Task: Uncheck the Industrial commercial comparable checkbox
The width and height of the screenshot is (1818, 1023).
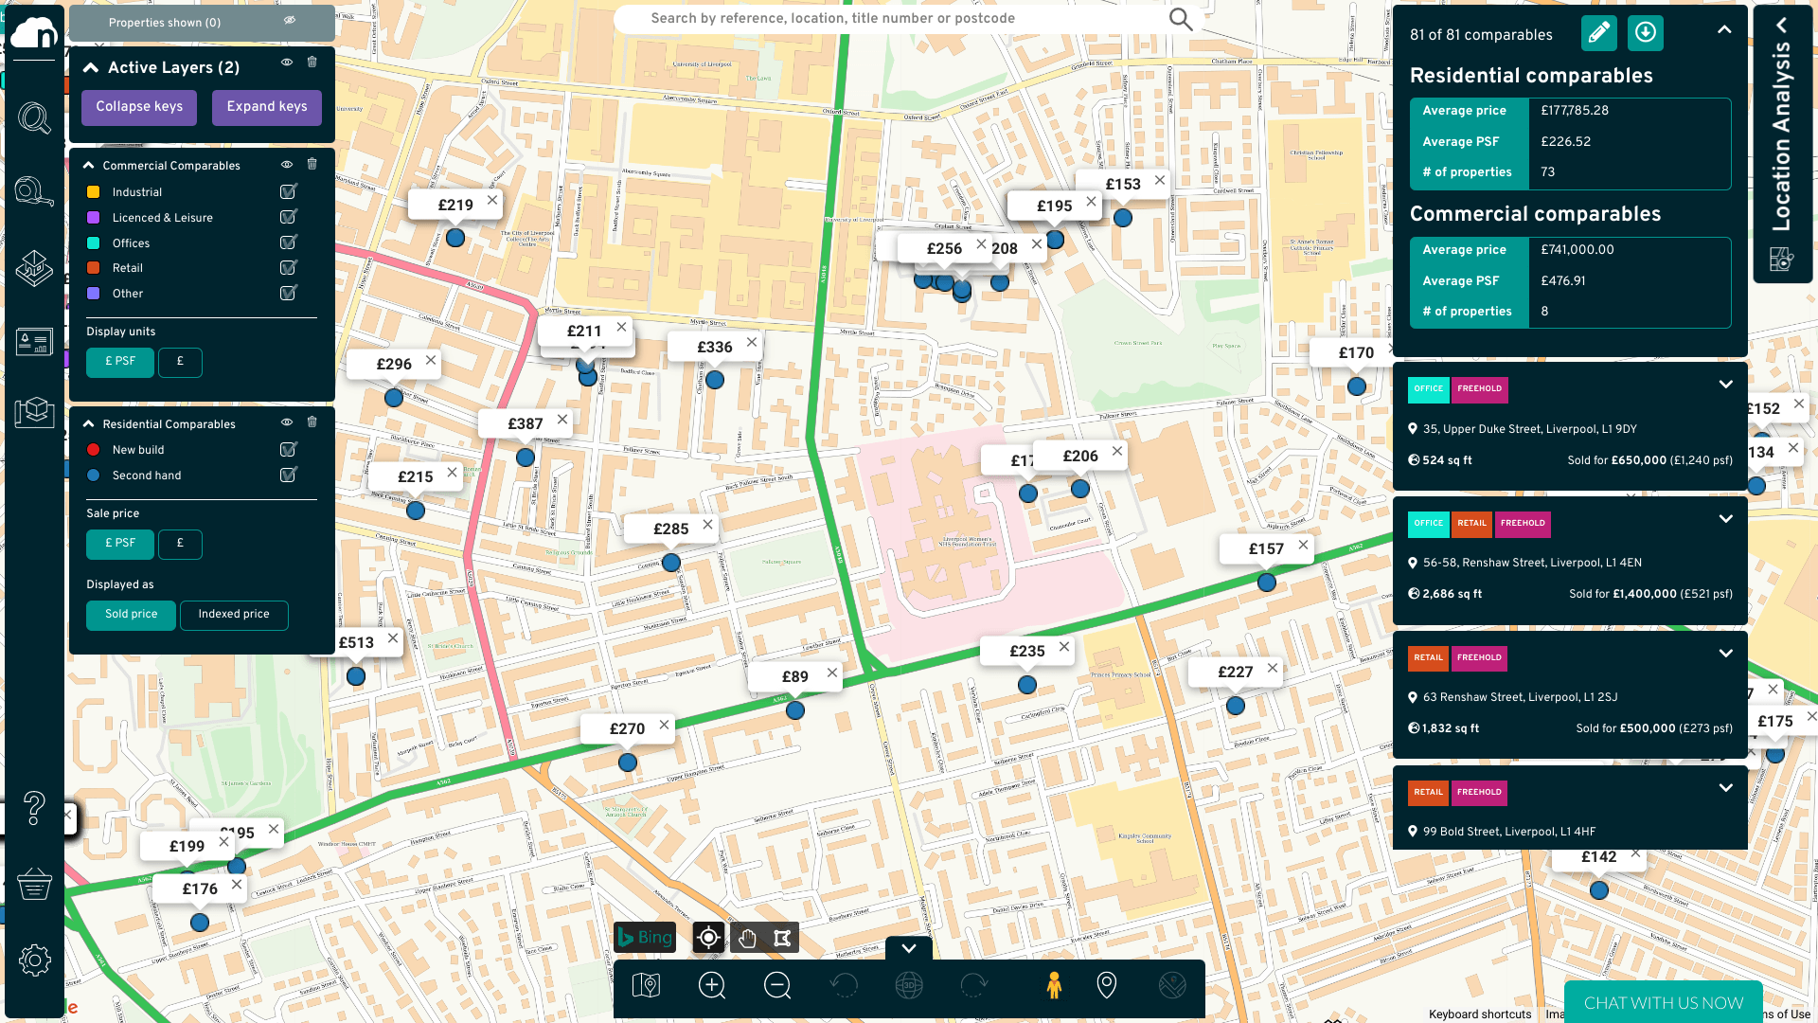Action: coord(288,191)
